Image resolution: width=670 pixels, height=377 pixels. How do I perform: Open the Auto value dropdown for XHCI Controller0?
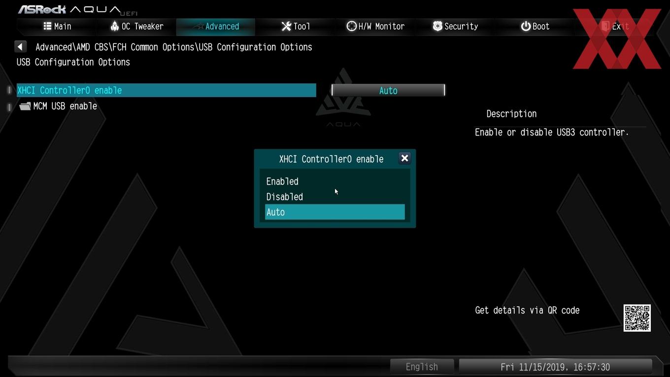[x=388, y=90]
